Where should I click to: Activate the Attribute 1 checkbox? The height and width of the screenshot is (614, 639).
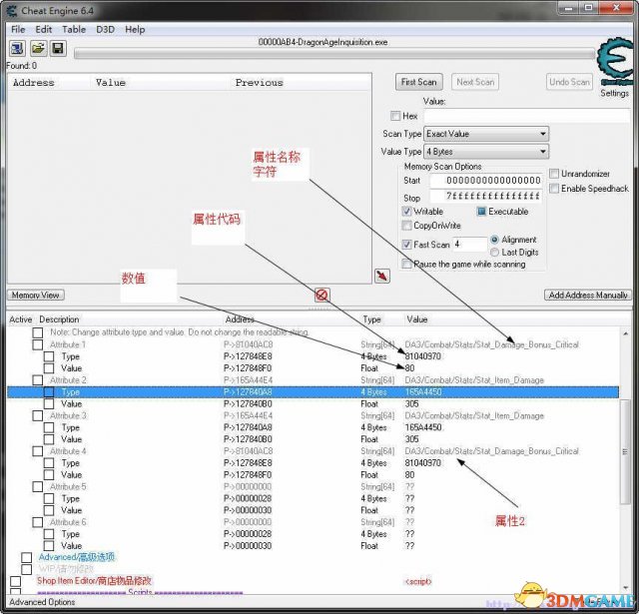(38, 344)
